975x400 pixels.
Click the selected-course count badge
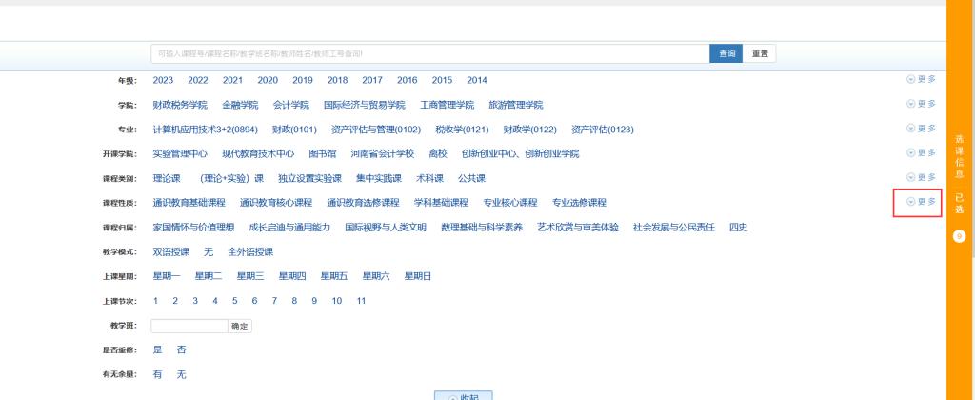[960, 236]
